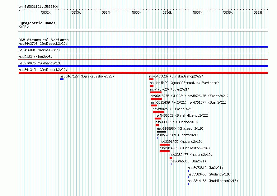The width and height of the screenshot is (277, 196).
Task: Select the 6p25.1 band label
Action: point(24,27)
